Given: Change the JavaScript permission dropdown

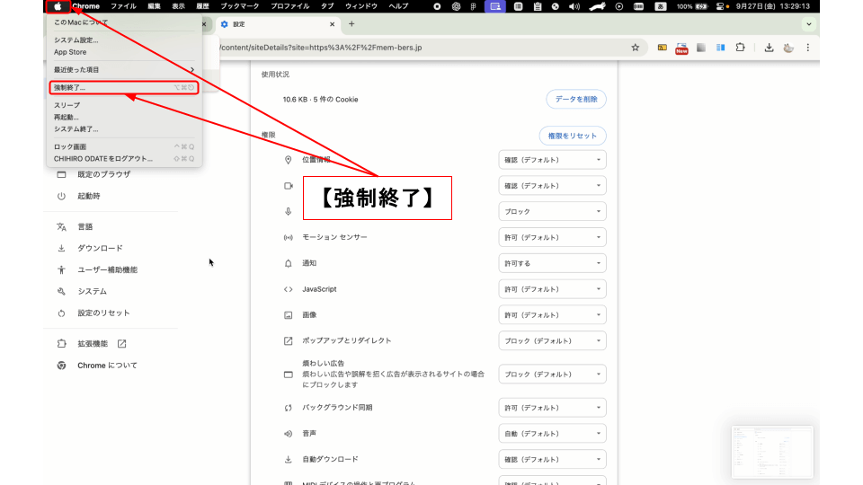Looking at the screenshot, I should pos(552,289).
